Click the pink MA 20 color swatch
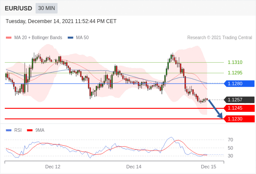This screenshot has width=256, height=174. pyautogui.click(x=9, y=38)
